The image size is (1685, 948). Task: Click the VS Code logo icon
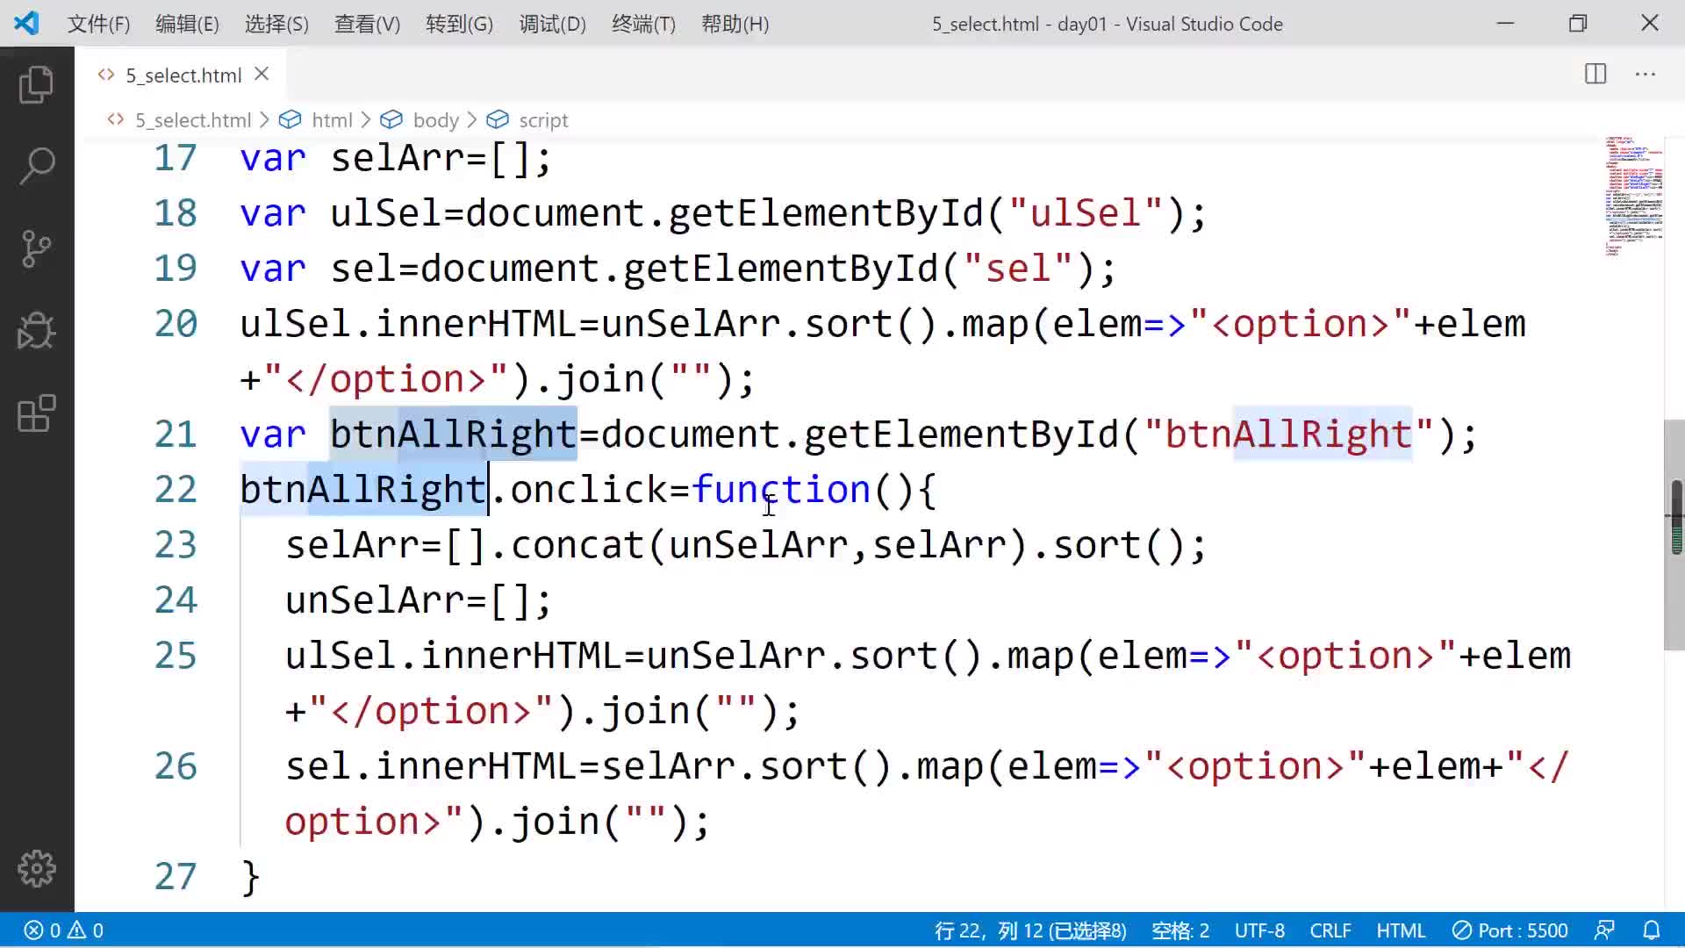tap(26, 23)
